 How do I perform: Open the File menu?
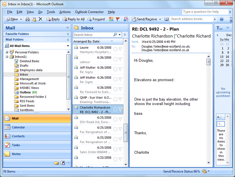click(10, 12)
